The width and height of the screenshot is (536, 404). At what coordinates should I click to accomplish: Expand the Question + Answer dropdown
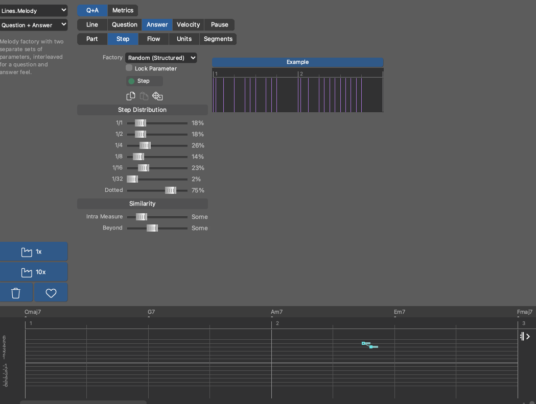tap(34, 24)
